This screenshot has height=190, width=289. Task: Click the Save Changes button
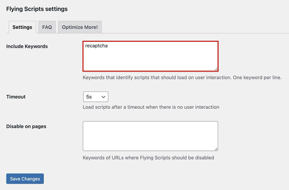25,179
